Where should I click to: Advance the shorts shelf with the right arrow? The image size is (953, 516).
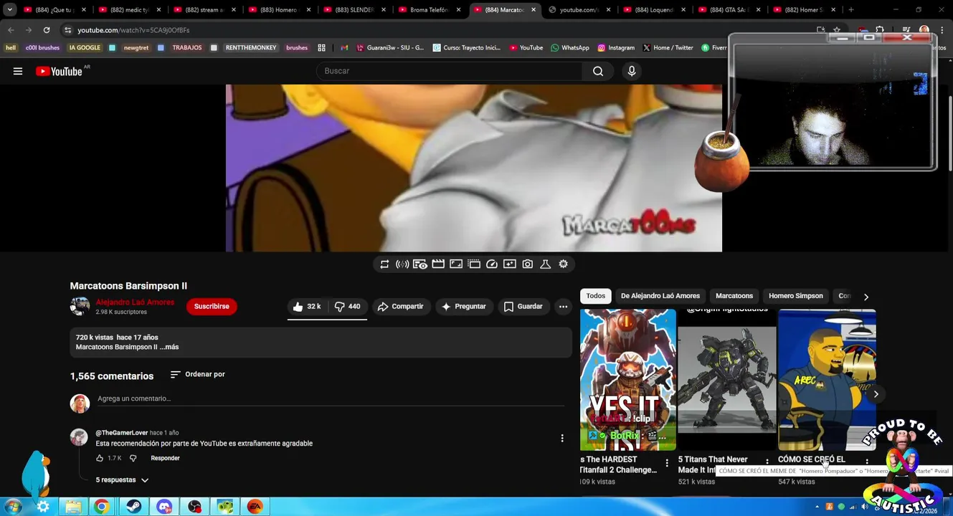[x=876, y=394]
